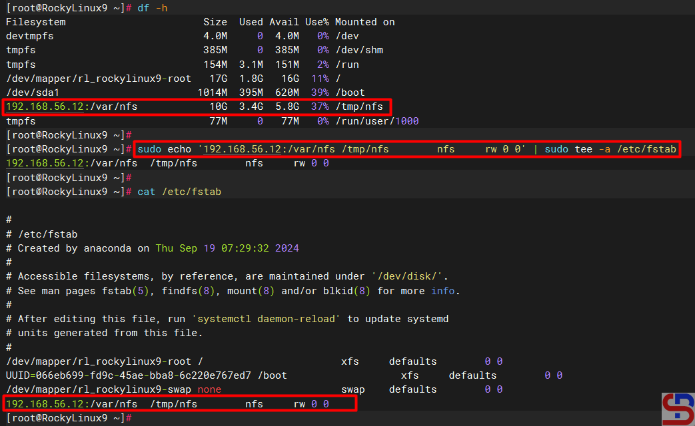This screenshot has height=426, width=695.
Task: Click the 37% usage value for NFS
Action: (x=319, y=106)
